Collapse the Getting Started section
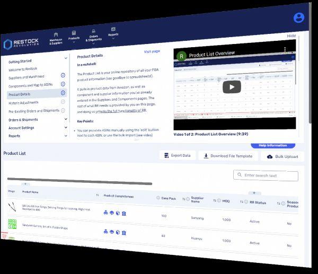This screenshot has width=318, height=274. [x=66, y=58]
